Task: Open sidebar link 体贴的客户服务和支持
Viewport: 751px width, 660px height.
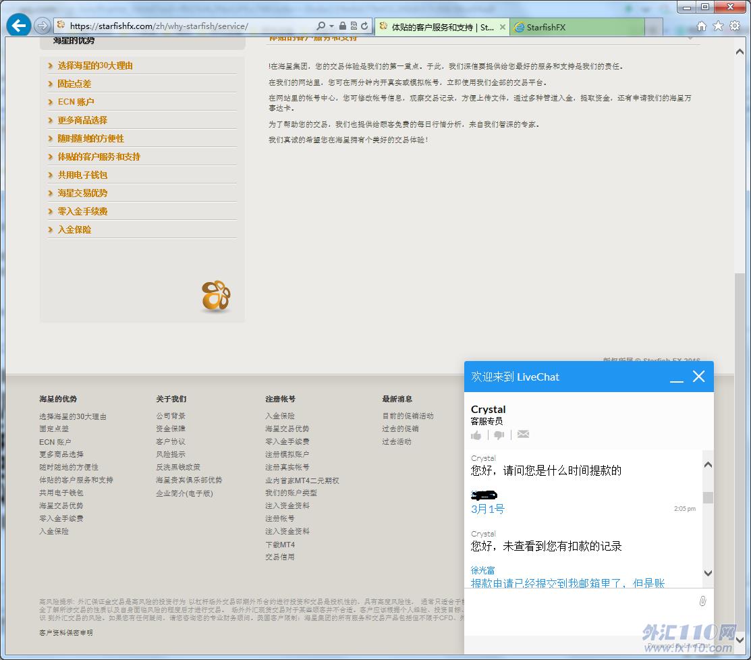Action: 99,157
